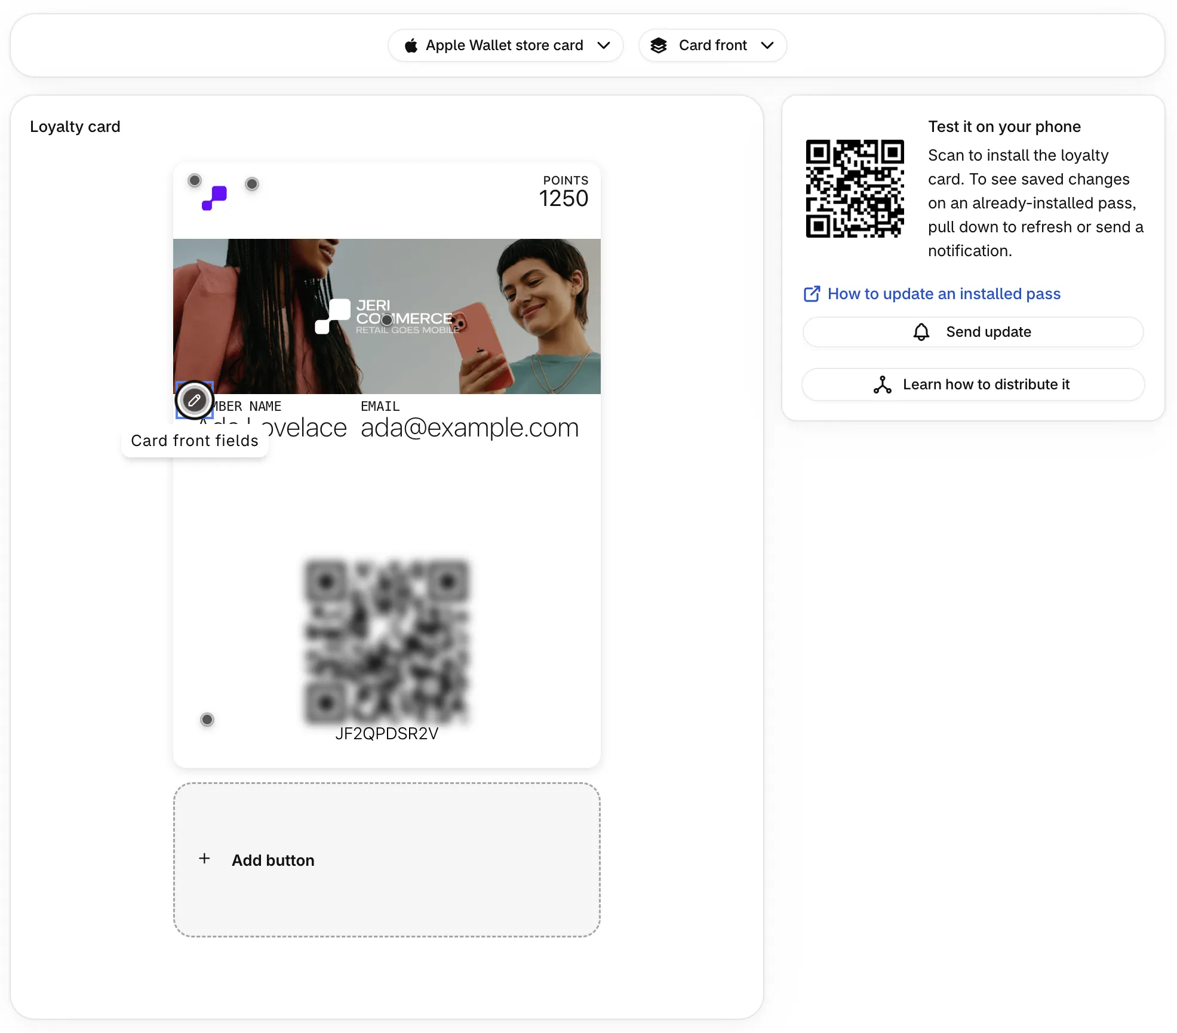The width and height of the screenshot is (1177, 1033).
Task: Click the Apple logo in wallet dropdown
Action: click(x=411, y=45)
